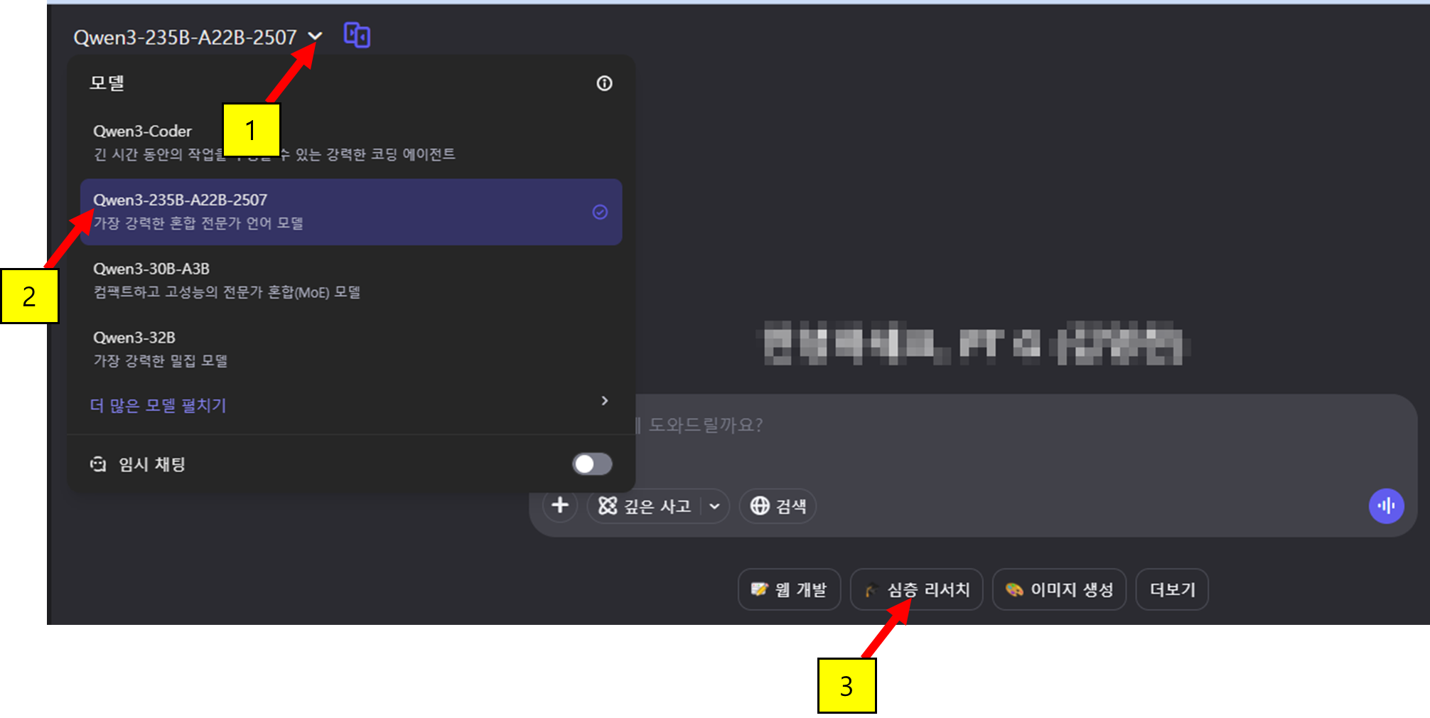The height and width of the screenshot is (718, 1430).
Task: Open the dropdown arrow beside 깊은 사고
Action: pyautogui.click(x=715, y=506)
